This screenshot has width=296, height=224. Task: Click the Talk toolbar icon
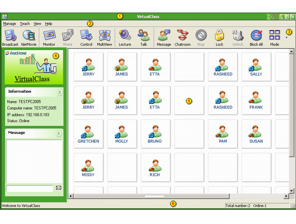pos(144,38)
